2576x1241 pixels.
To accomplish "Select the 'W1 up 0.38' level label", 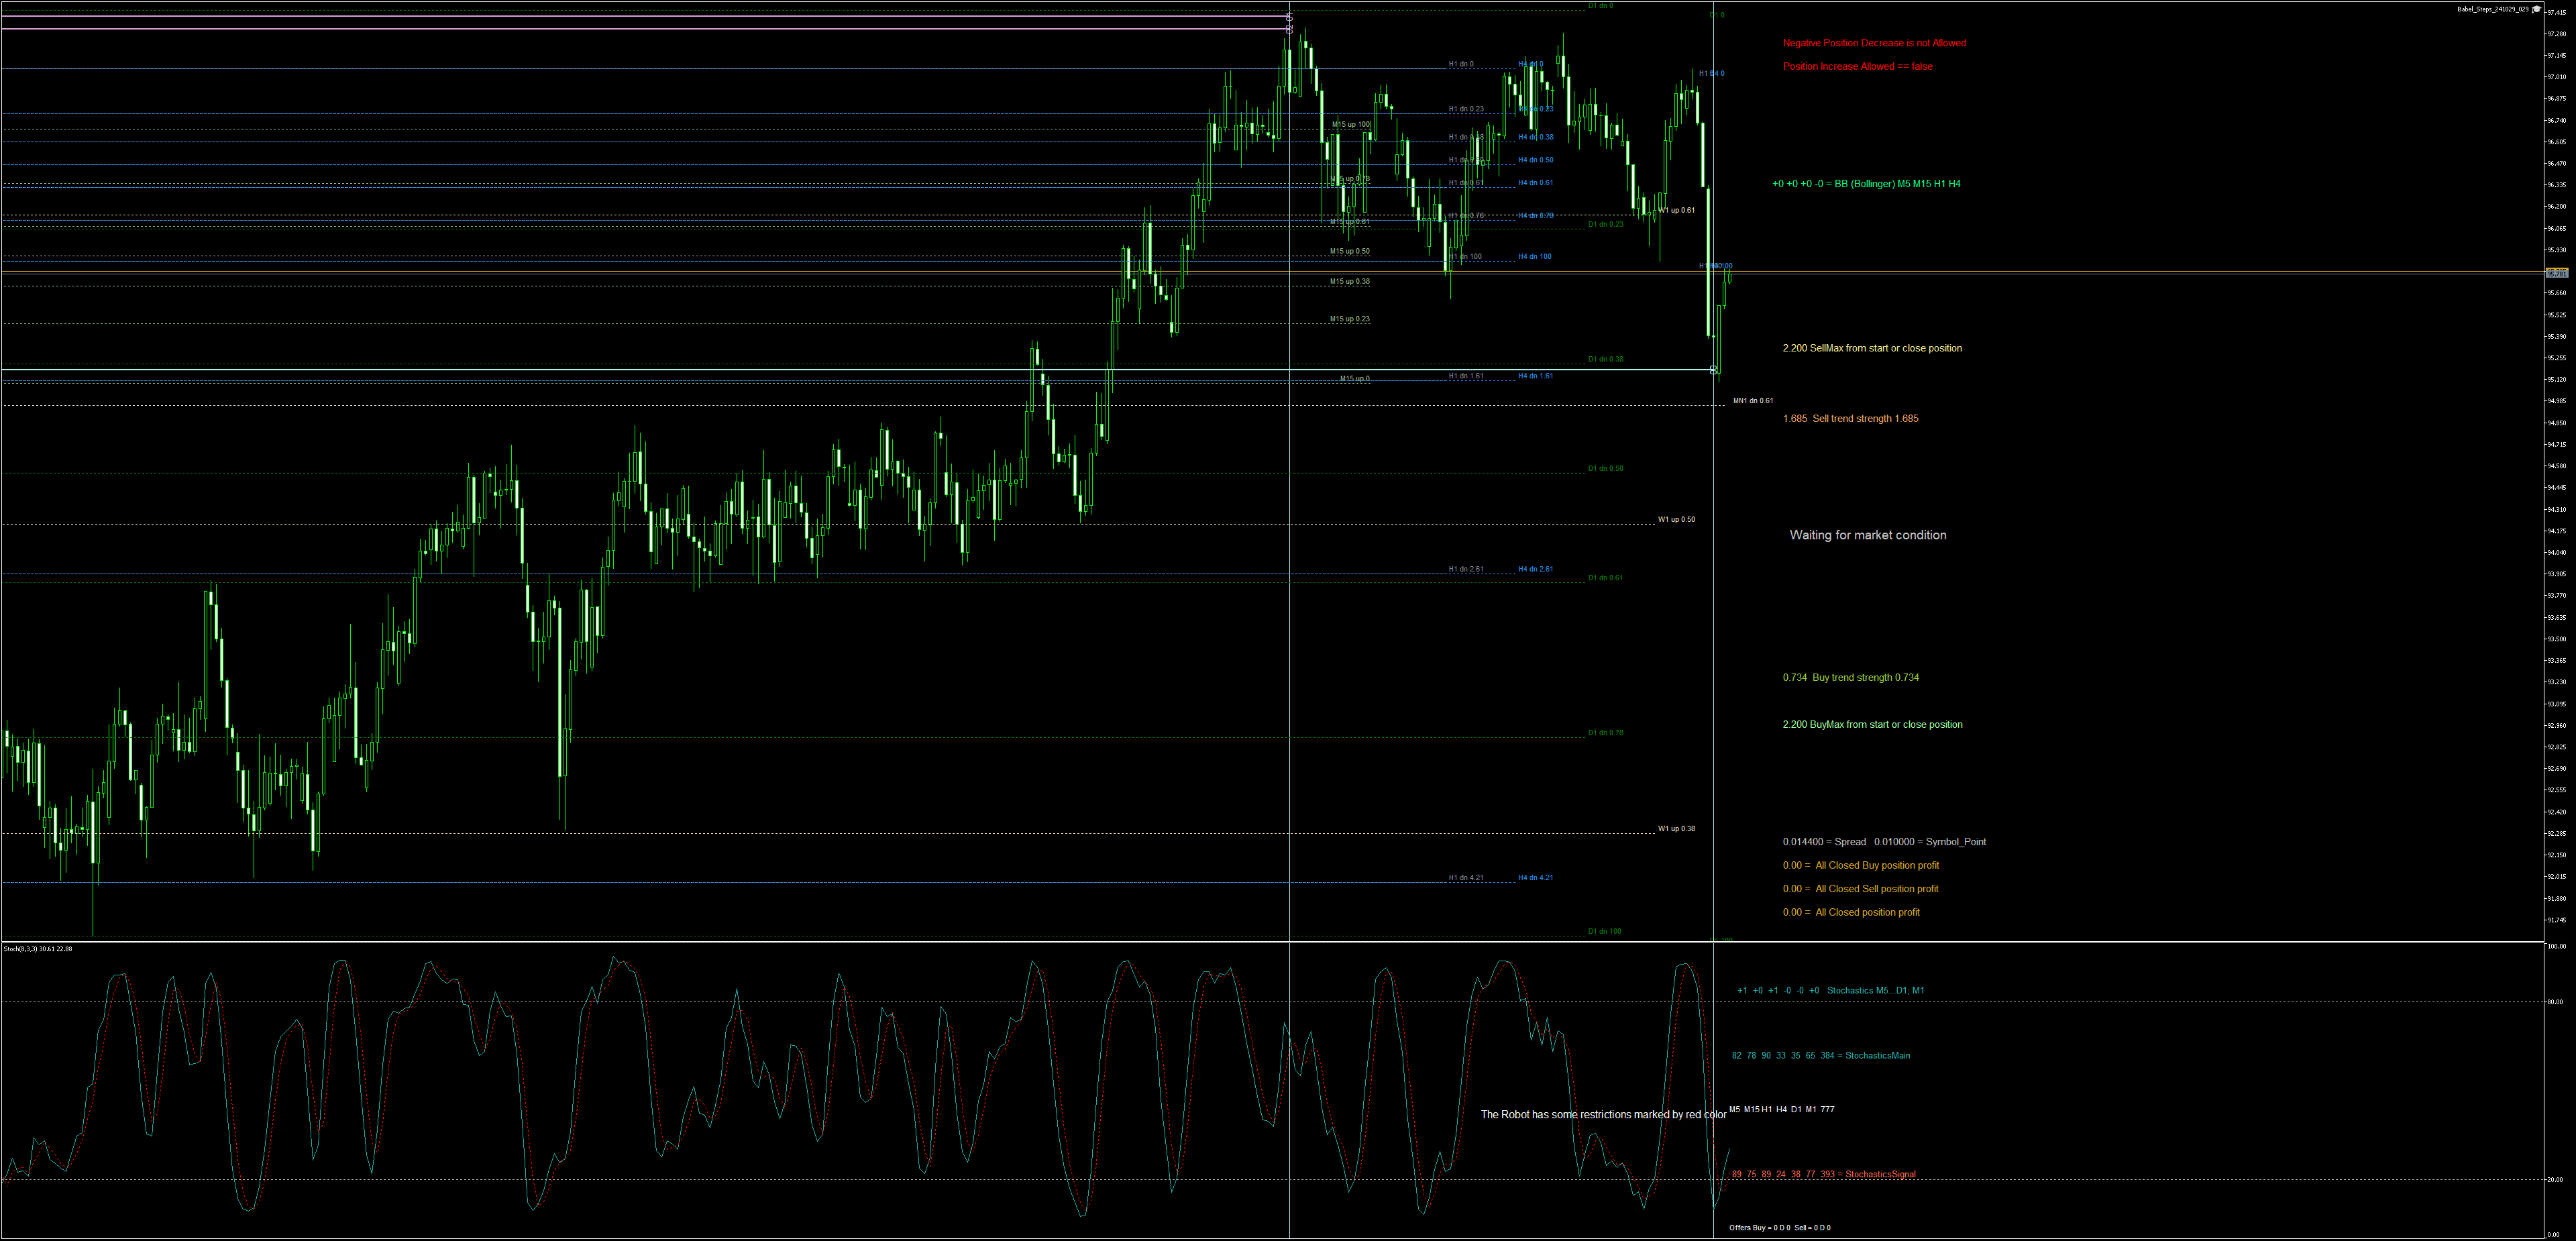I will point(1676,829).
